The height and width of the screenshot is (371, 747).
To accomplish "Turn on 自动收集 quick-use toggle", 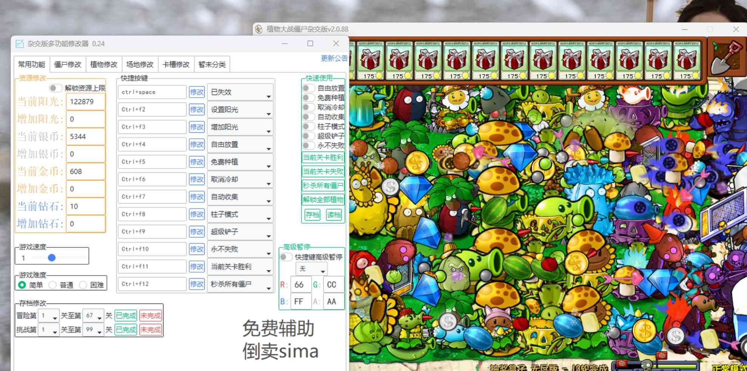I will (x=309, y=117).
